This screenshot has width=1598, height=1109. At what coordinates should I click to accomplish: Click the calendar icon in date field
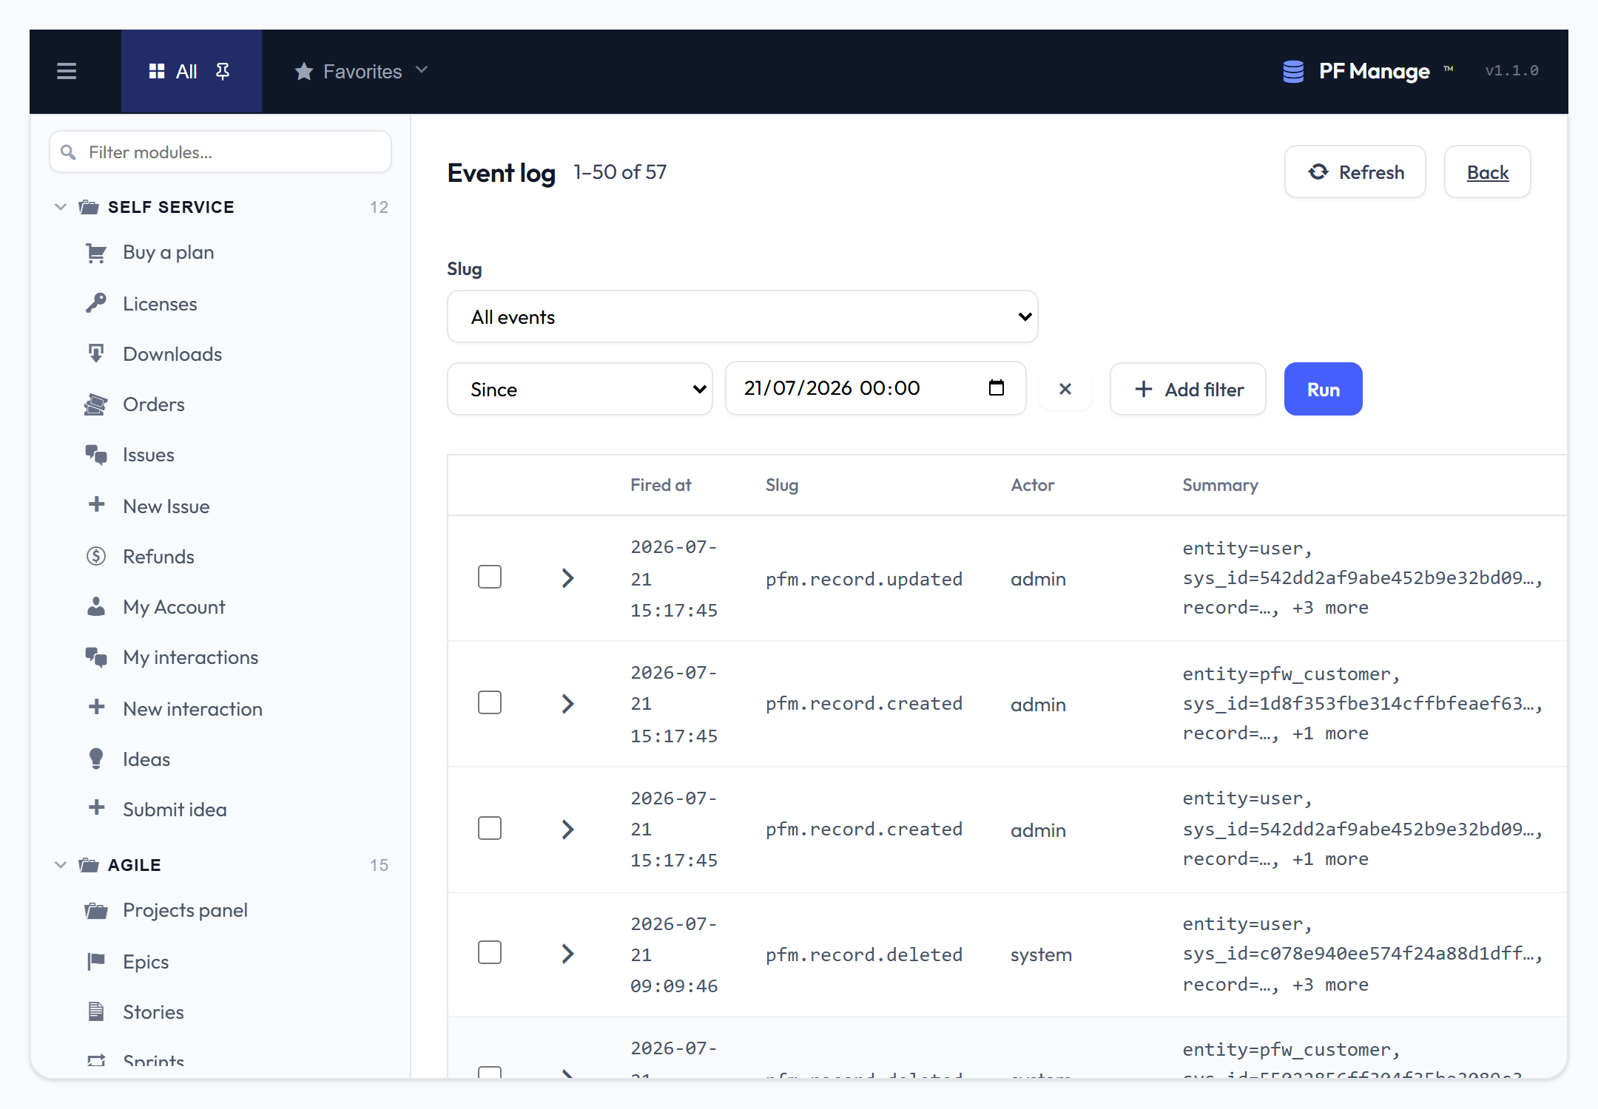tap(997, 388)
